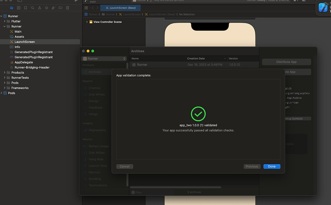Open the Project navigator folder icon

(12, 8)
